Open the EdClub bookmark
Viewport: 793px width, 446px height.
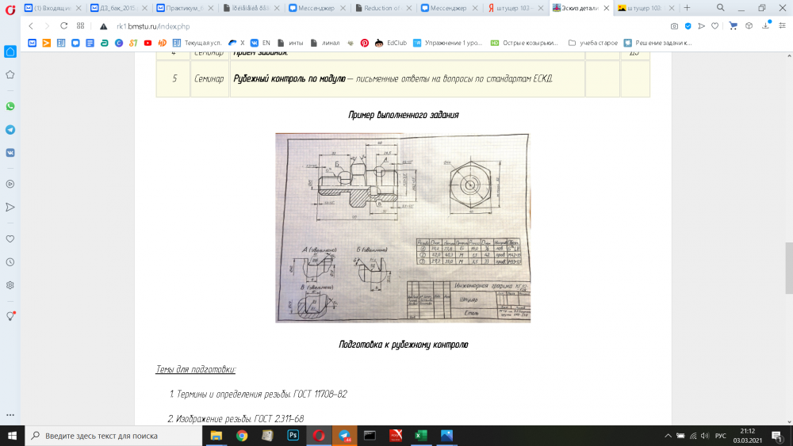391,43
